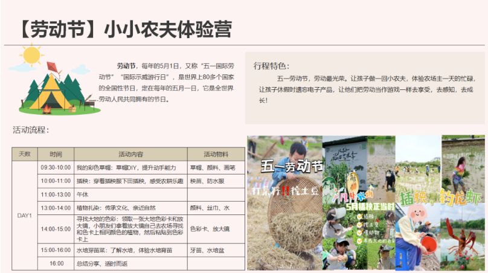Click the 09:30-10:00 time cell
The image size is (488, 273).
56,167
